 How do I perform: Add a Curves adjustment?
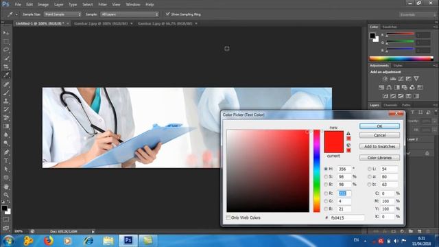point(401,79)
